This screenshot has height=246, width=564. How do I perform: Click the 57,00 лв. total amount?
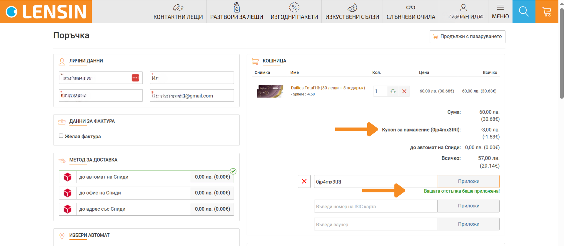click(489, 158)
